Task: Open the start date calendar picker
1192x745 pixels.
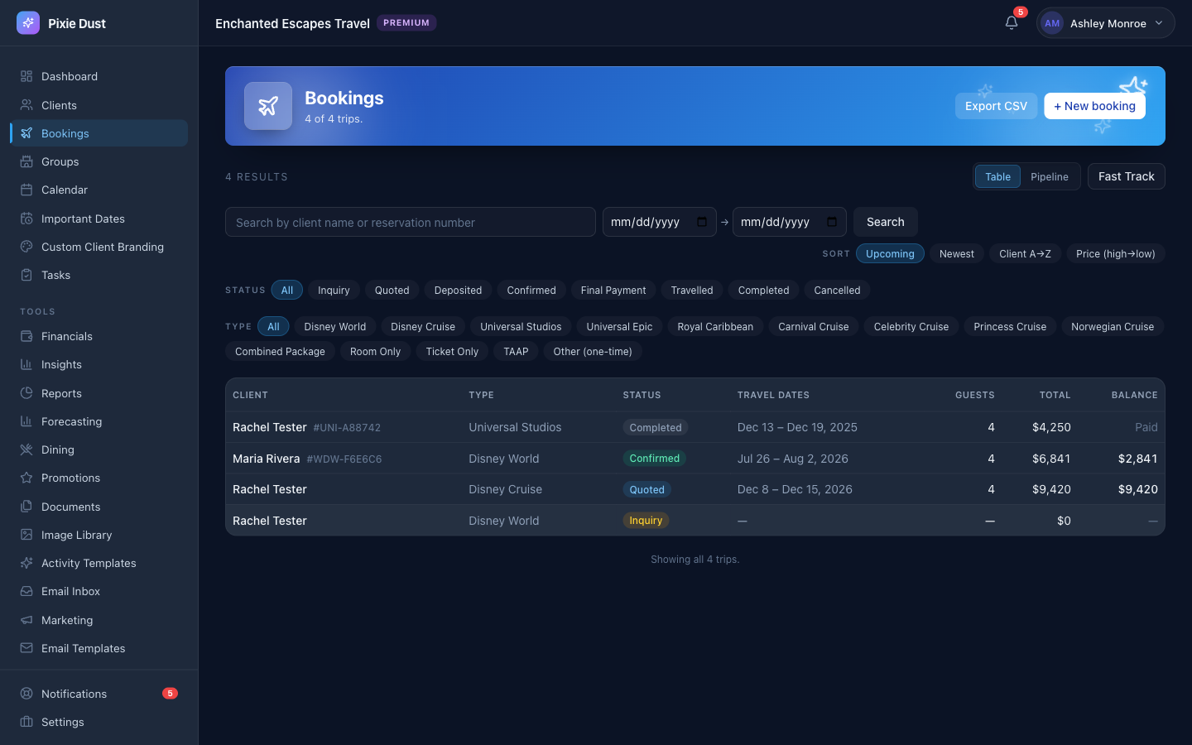Action: pyautogui.click(x=702, y=222)
